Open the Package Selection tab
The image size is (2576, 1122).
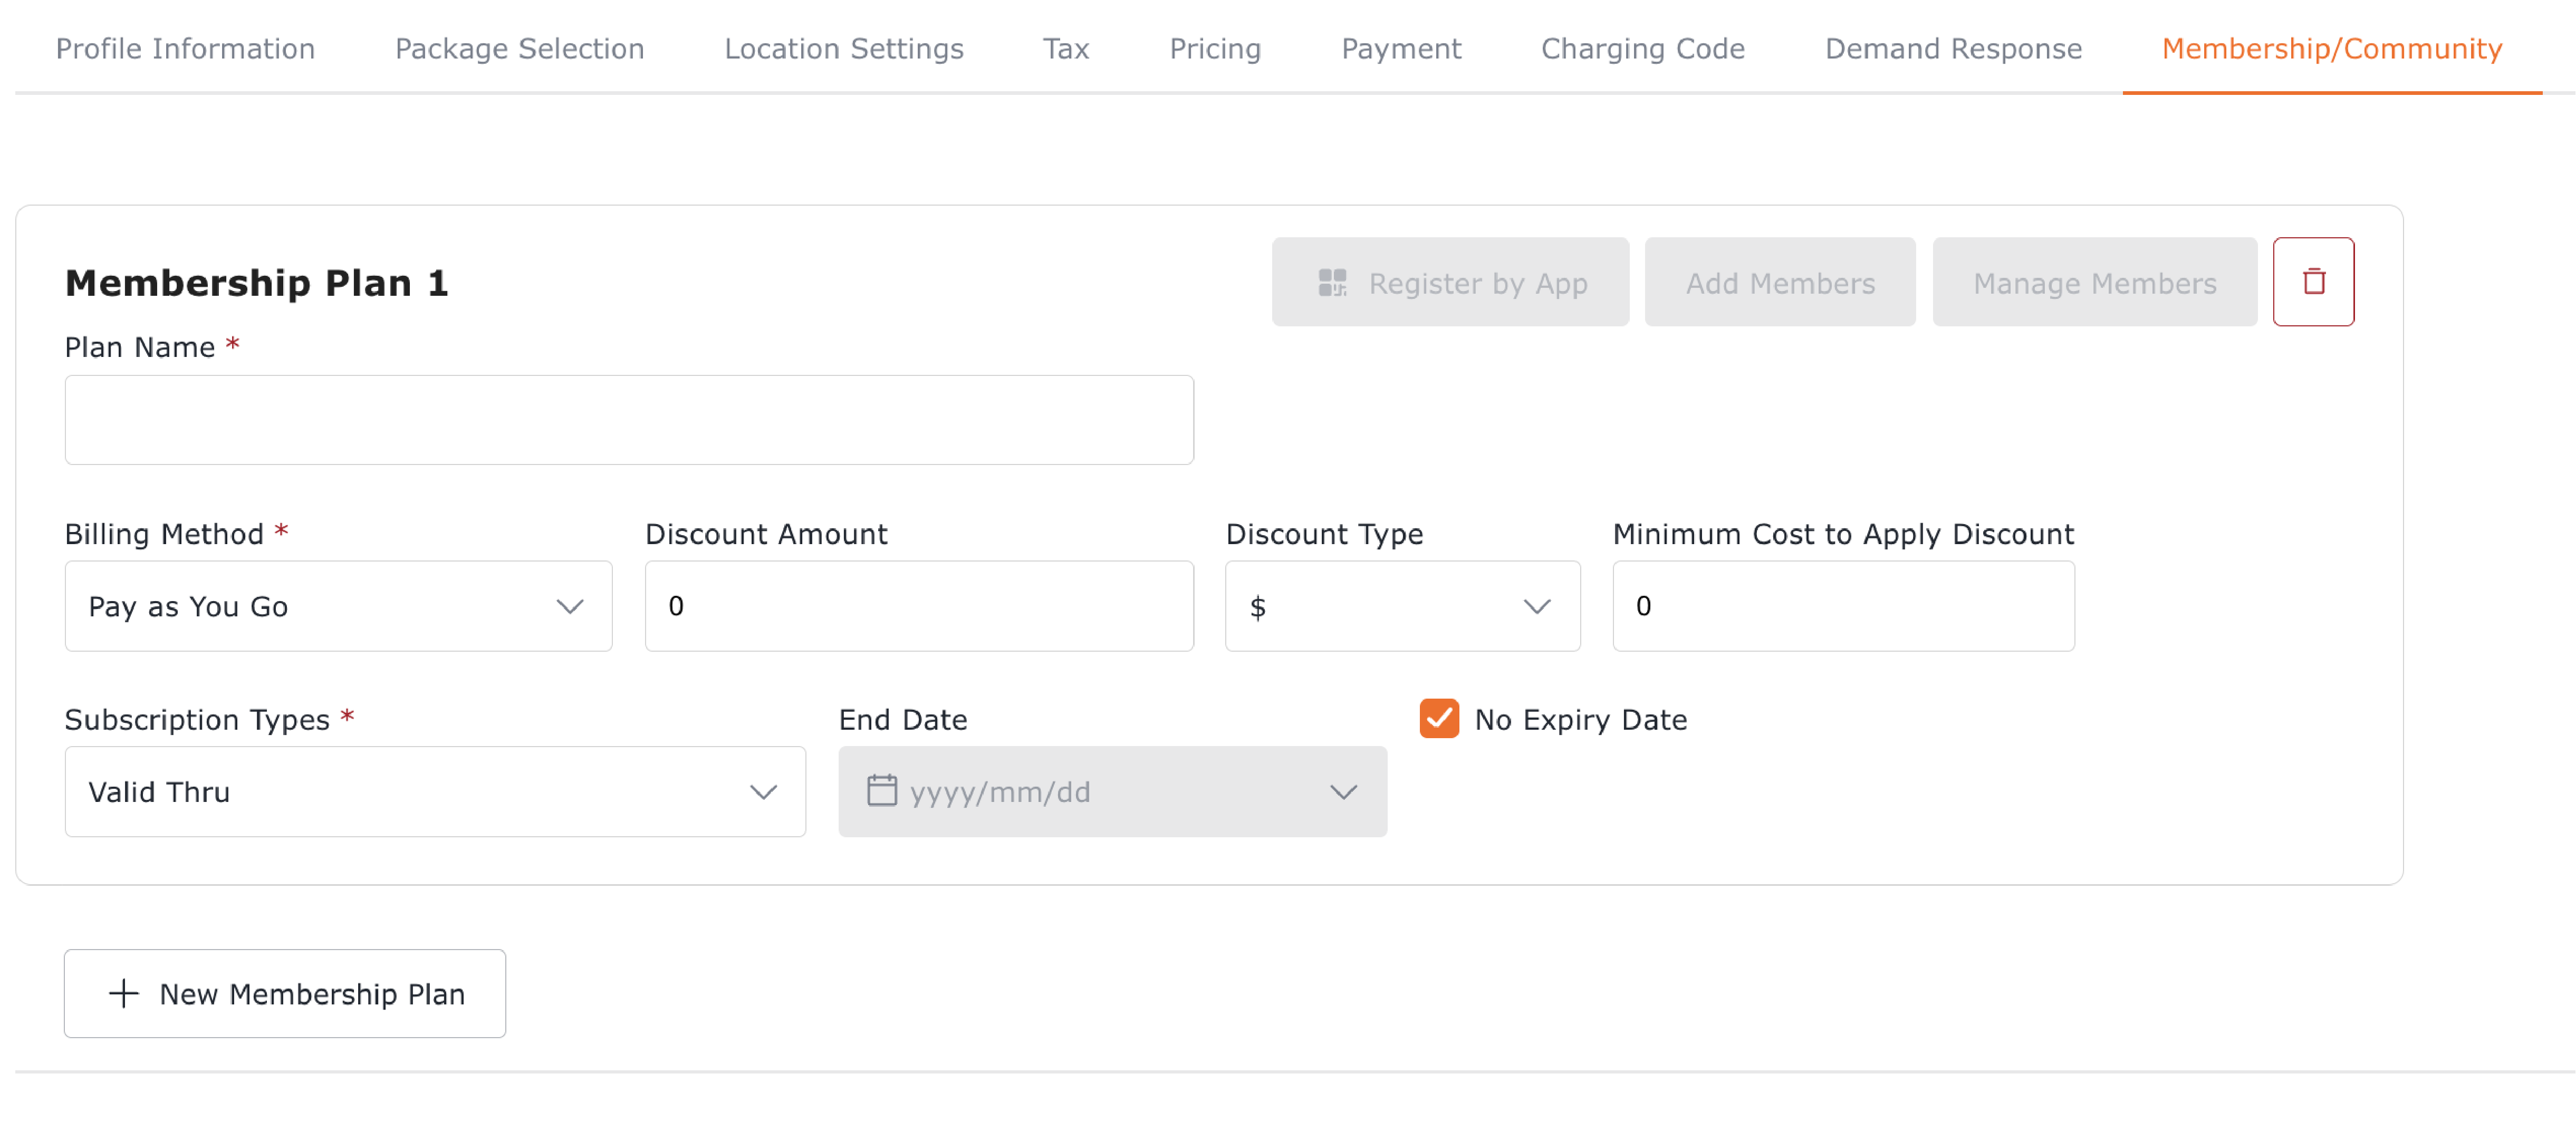519,48
